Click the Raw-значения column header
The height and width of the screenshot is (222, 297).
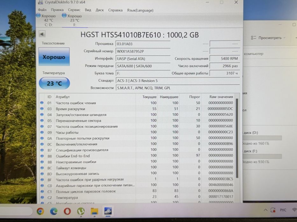[x=221, y=97]
